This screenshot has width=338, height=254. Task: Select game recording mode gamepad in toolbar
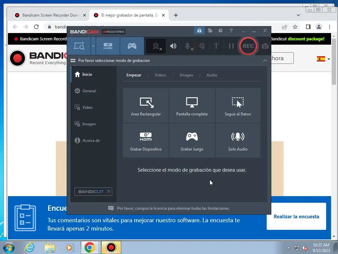pos(132,46)
